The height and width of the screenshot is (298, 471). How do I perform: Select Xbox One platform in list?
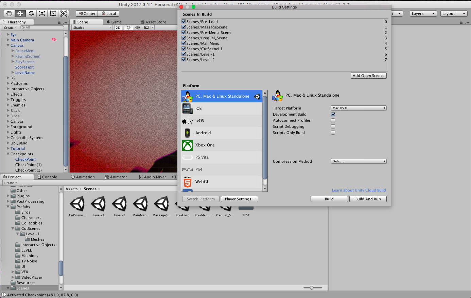pyautogui.click(x=222, y=145)
